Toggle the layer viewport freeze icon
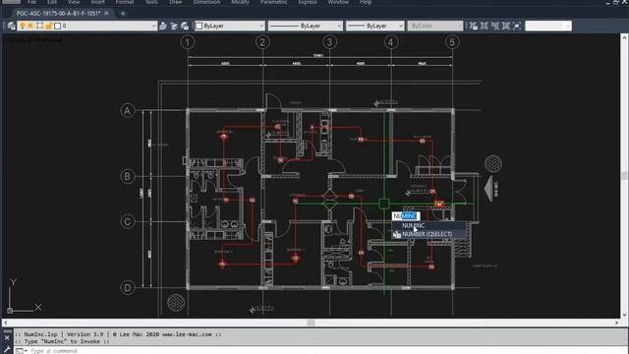 39,26
